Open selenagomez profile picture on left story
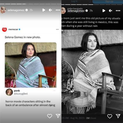The height and width of the screenshot is (123, 123). tap(3, 10)
